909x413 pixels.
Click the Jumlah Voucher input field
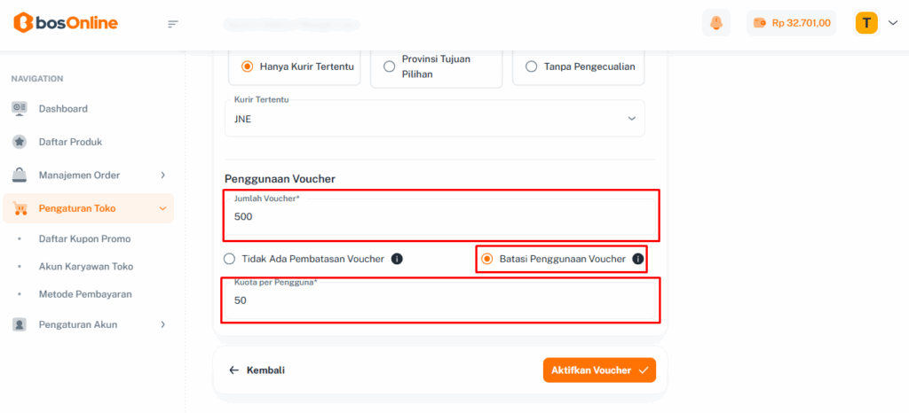click(440, 216)
